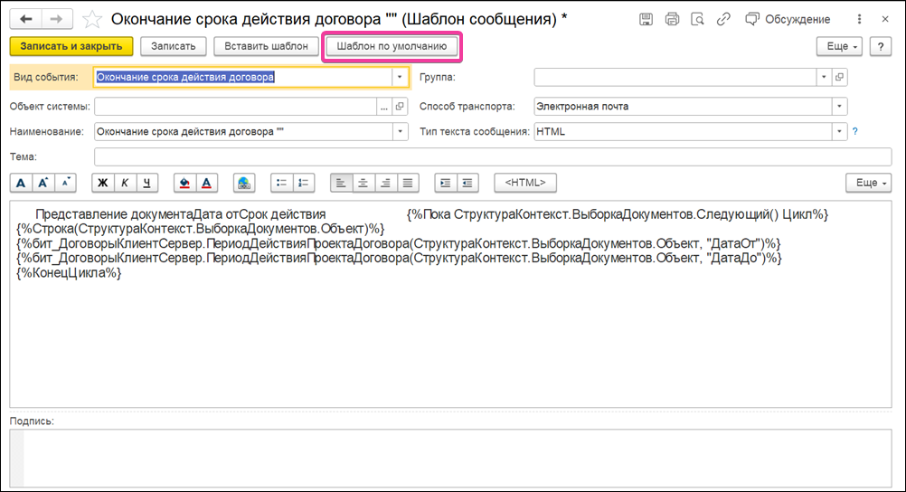This screenshot has width=906, height=492.
Task: Click the blue question mark hint
Action: [x=855, y=132]
